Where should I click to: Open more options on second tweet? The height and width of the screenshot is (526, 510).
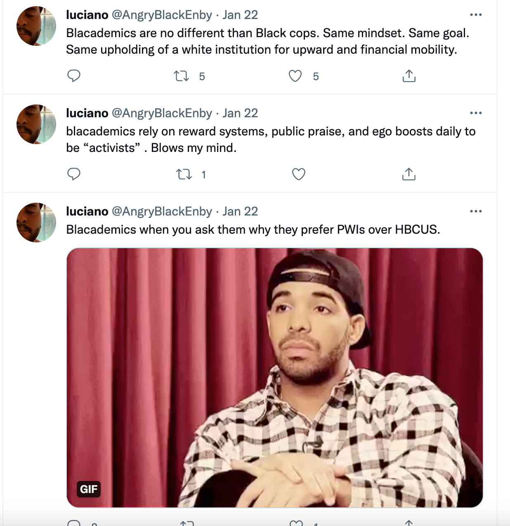click(476, 113)
